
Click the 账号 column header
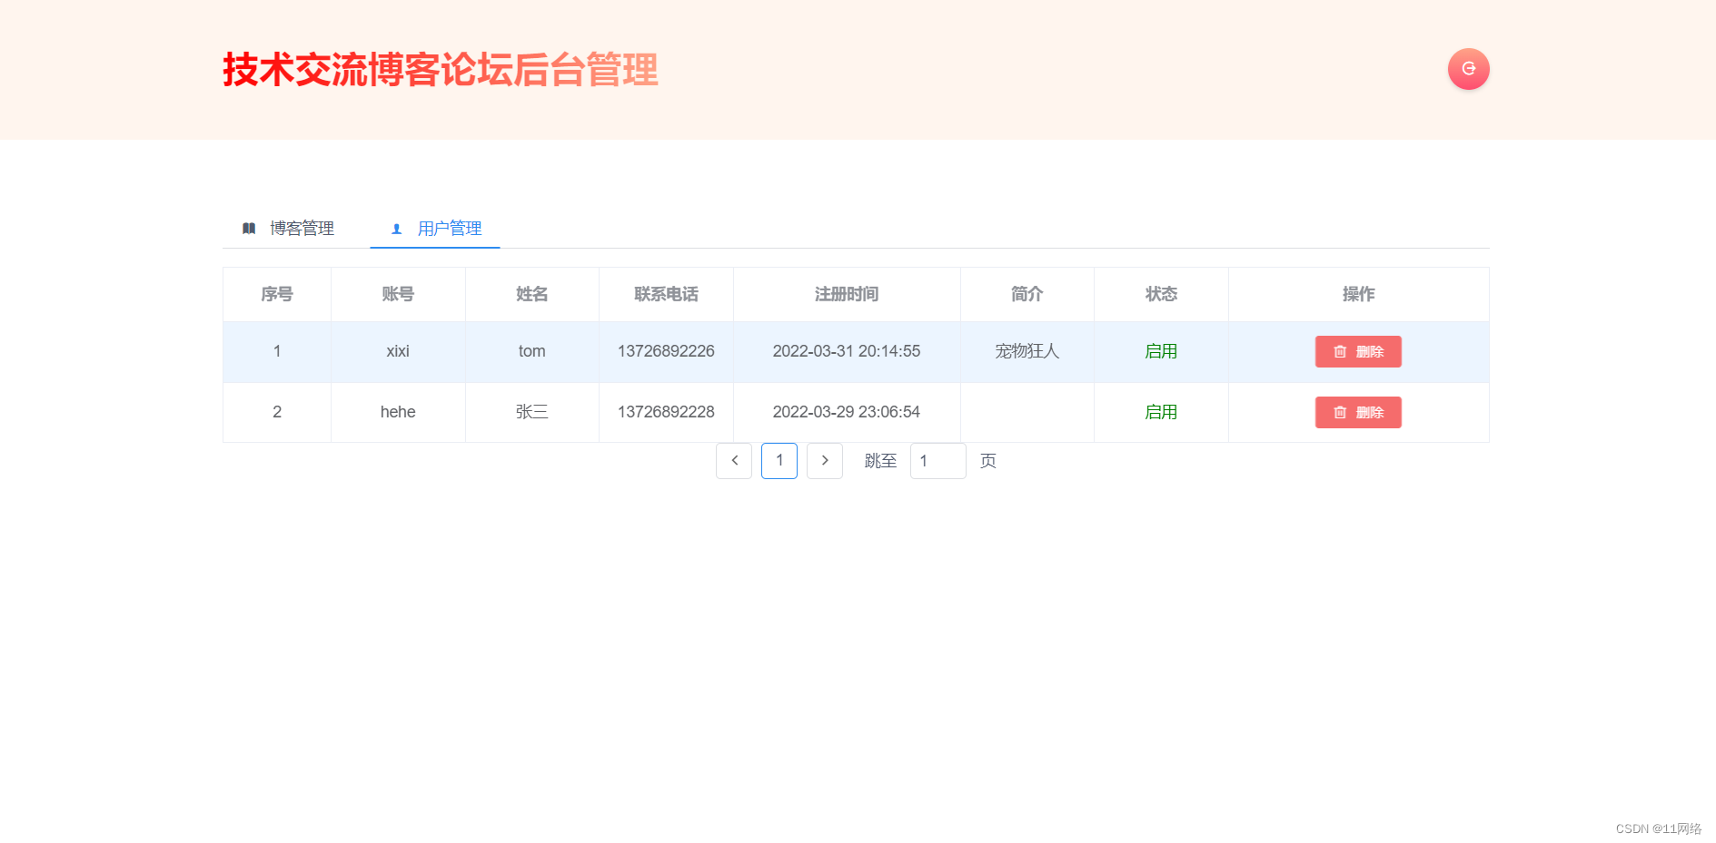click(x=398, y=294)
